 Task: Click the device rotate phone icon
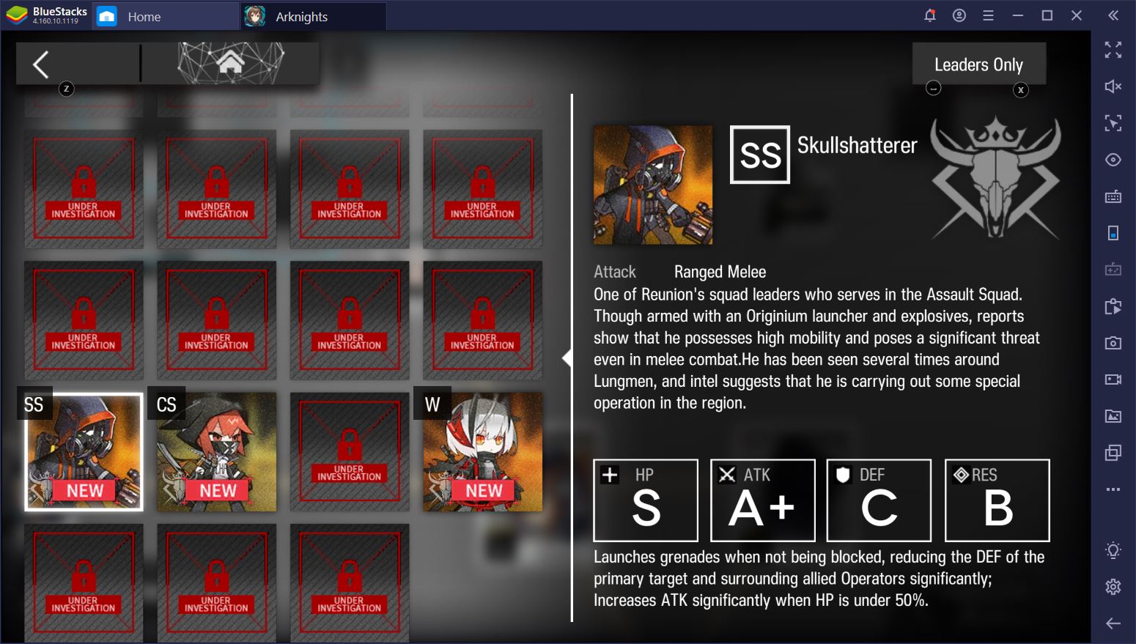[x=1113, y=233]
